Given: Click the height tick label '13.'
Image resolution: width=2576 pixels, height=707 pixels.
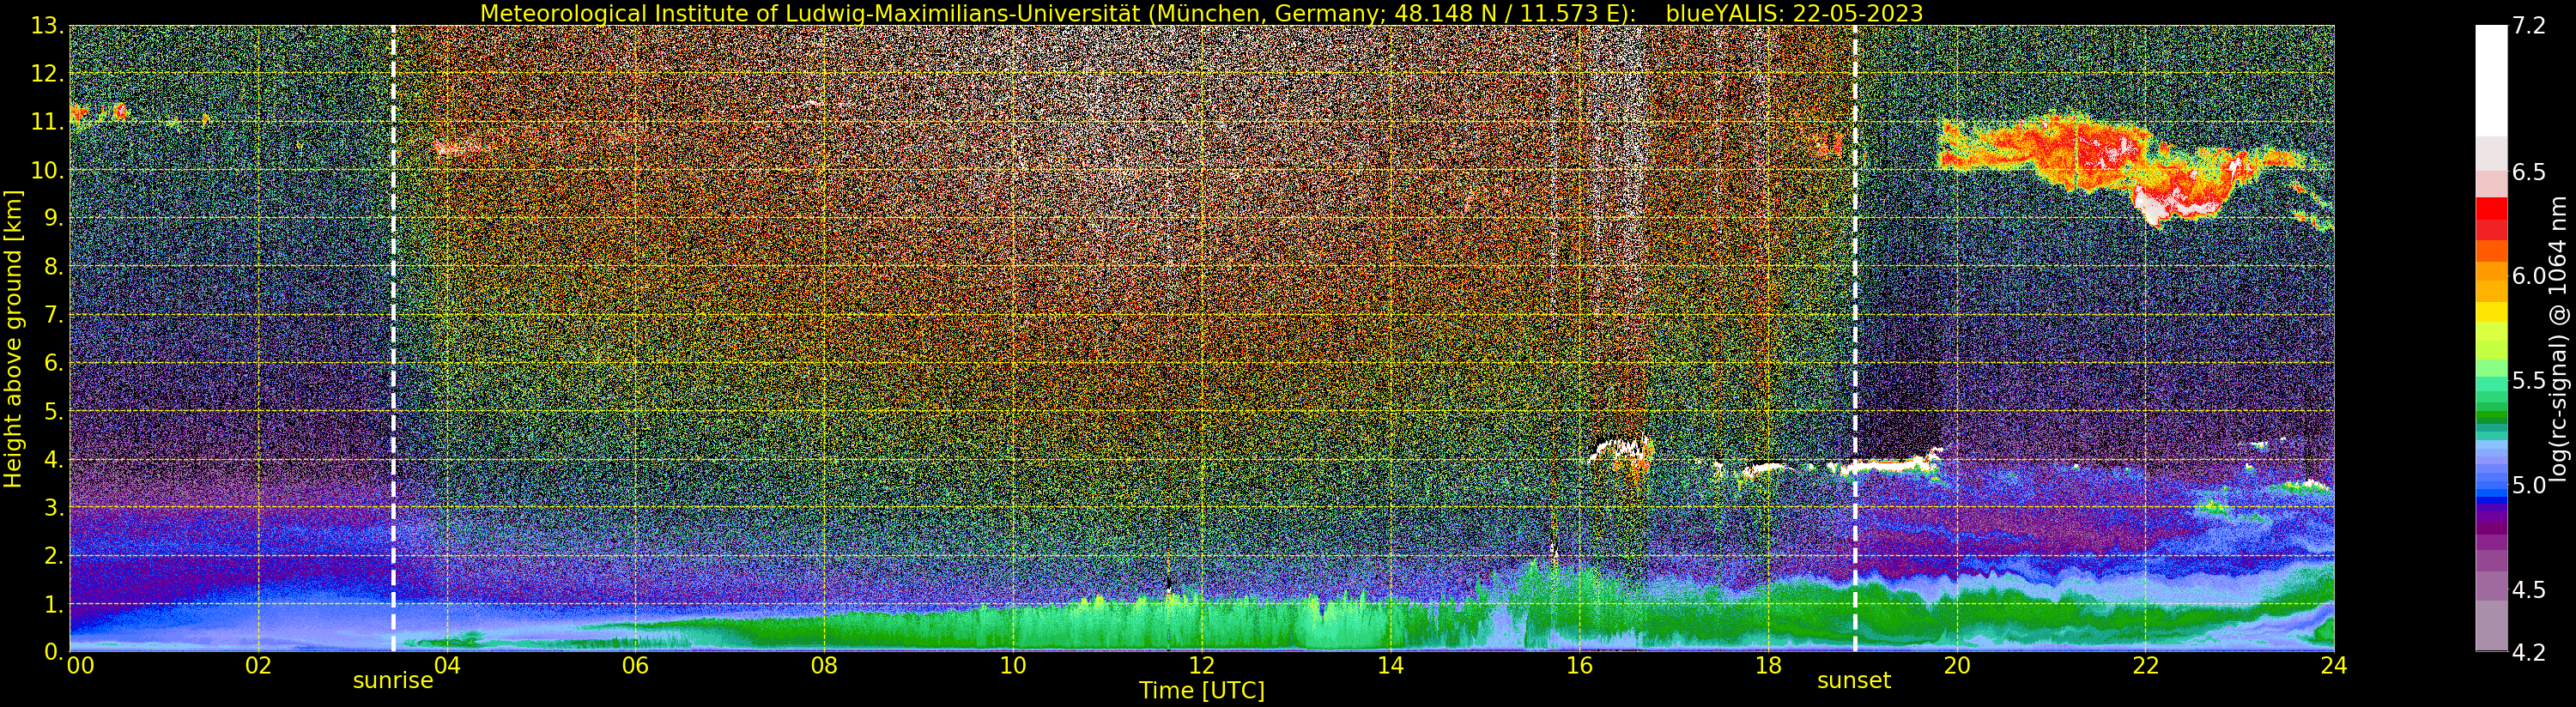Looking at the screenshot, I should [x=46, y=27].
